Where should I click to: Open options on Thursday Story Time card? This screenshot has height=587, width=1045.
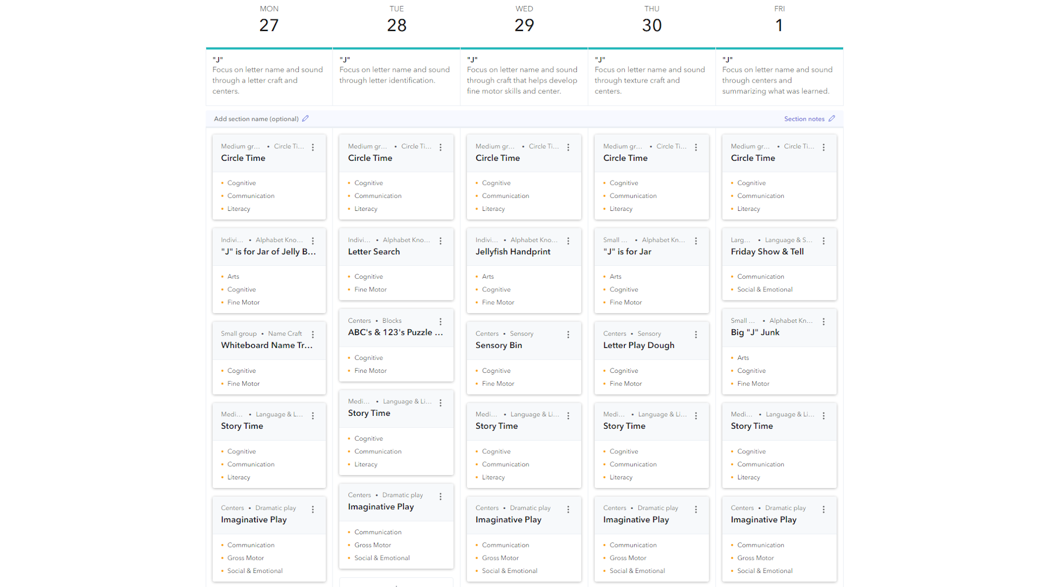tap(696, 416)
